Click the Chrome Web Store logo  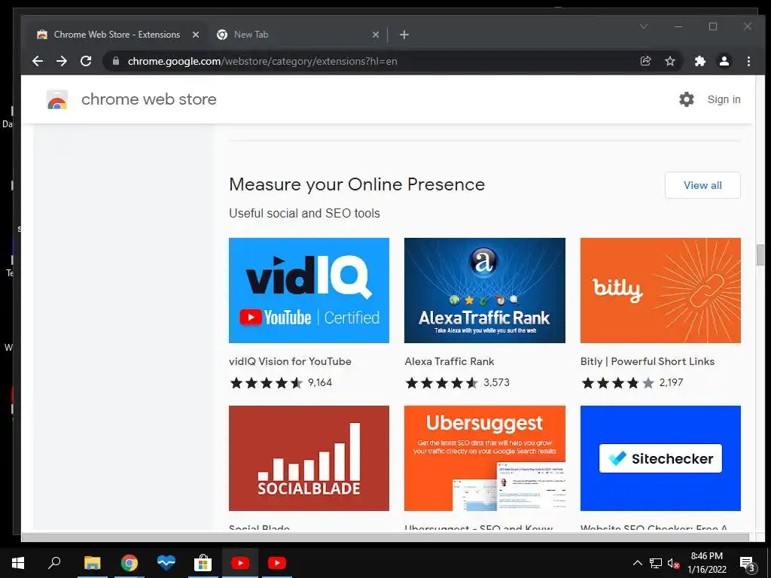(x=57, y=99)
